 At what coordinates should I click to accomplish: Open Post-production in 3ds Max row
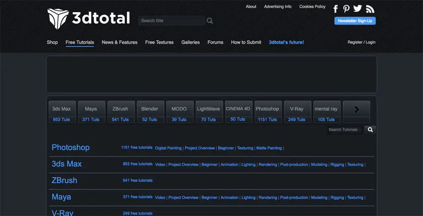294,165
